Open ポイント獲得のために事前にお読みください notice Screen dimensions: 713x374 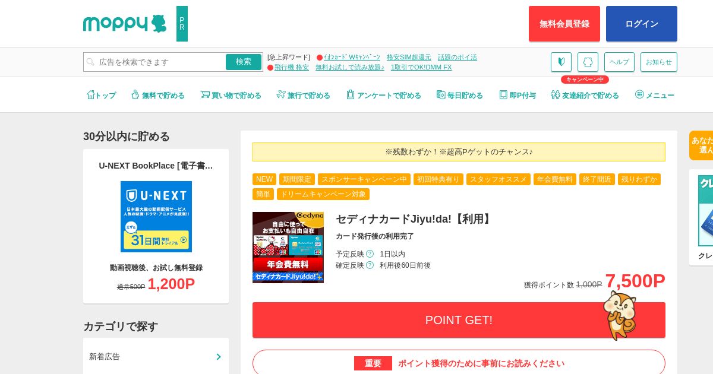pyautogui.click(x=459, y=363)
